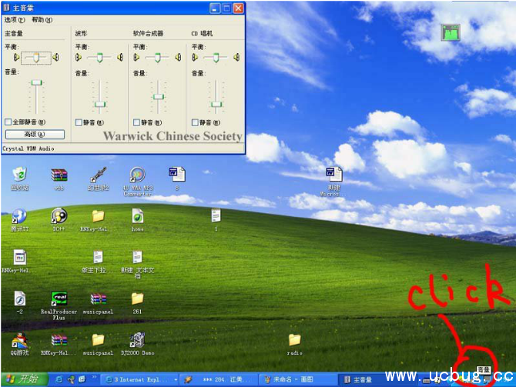Select the green icon near top-right of desktop
Screen dimensions: 516x387
(451, 32)
